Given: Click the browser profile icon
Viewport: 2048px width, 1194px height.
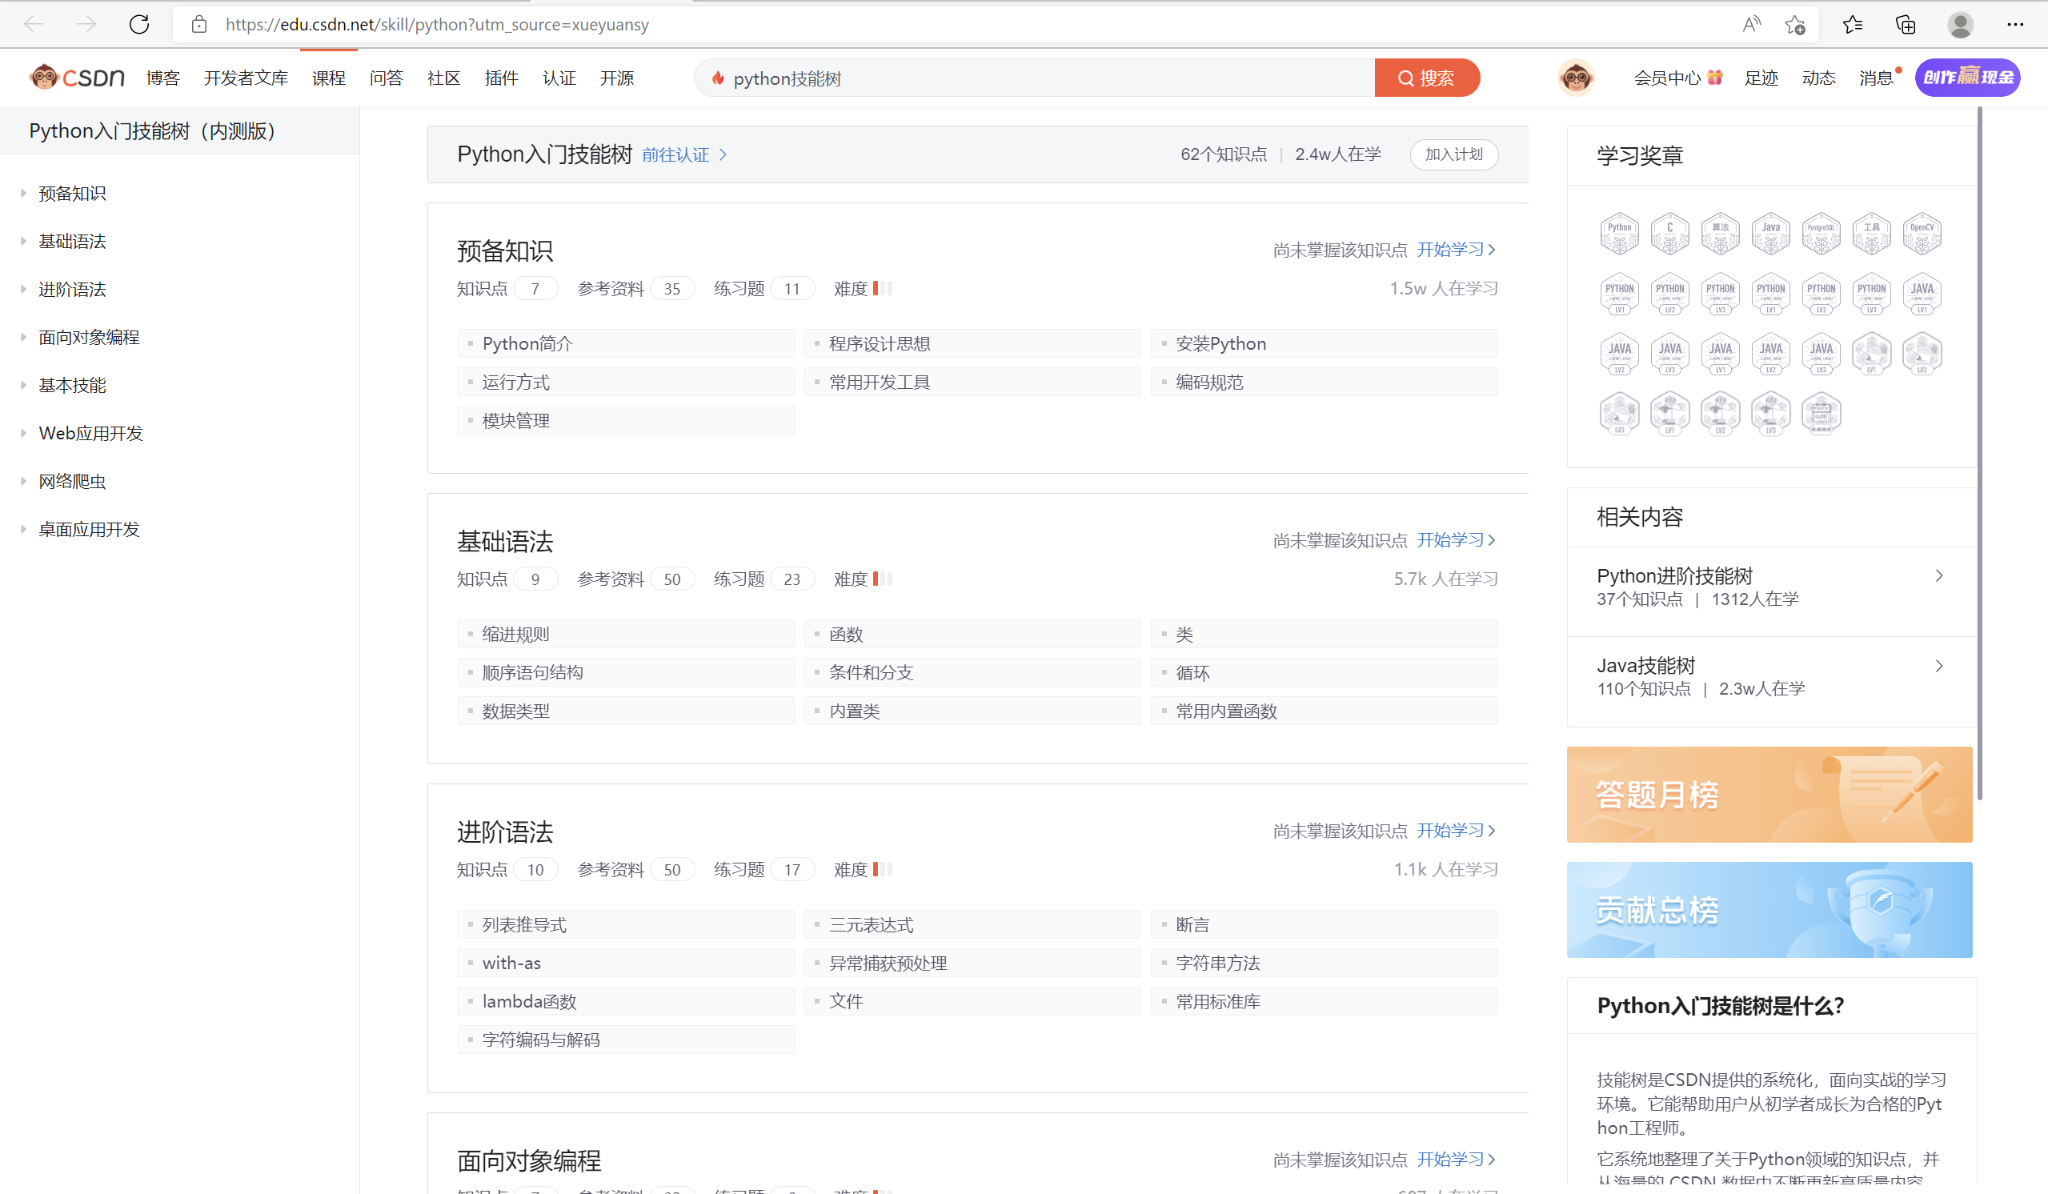Looking at the screenshot, I should (1960, 24).
